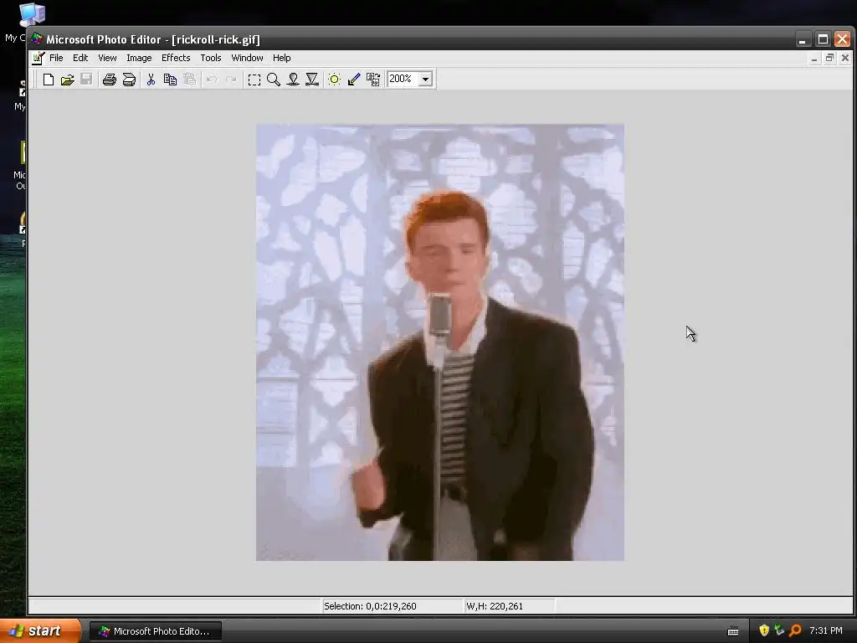
Task: Activate the Zoom magnifier tool
Action: (x=274, y=80)
